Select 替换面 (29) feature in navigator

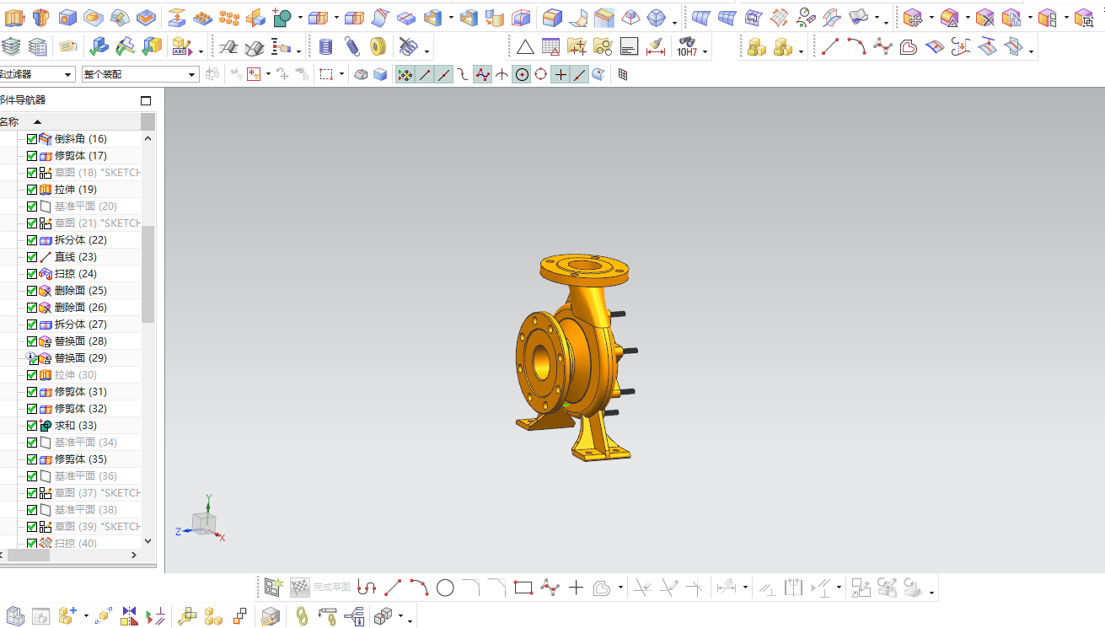(81, 358)
